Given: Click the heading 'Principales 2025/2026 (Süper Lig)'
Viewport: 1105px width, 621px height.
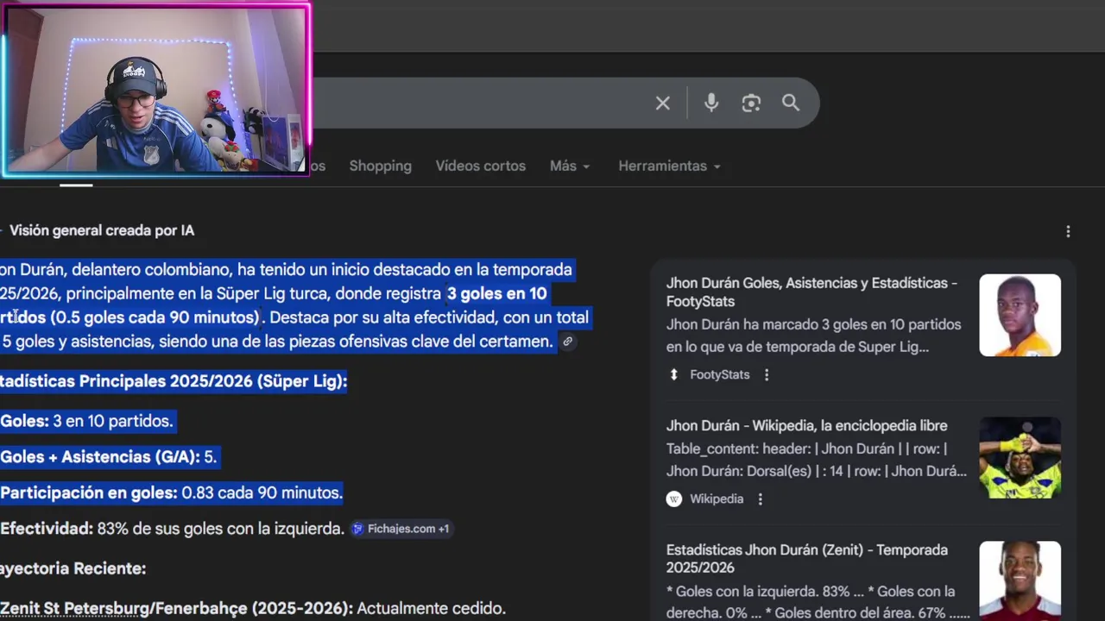Looking at the screenshot, I should tap(212, 380).
